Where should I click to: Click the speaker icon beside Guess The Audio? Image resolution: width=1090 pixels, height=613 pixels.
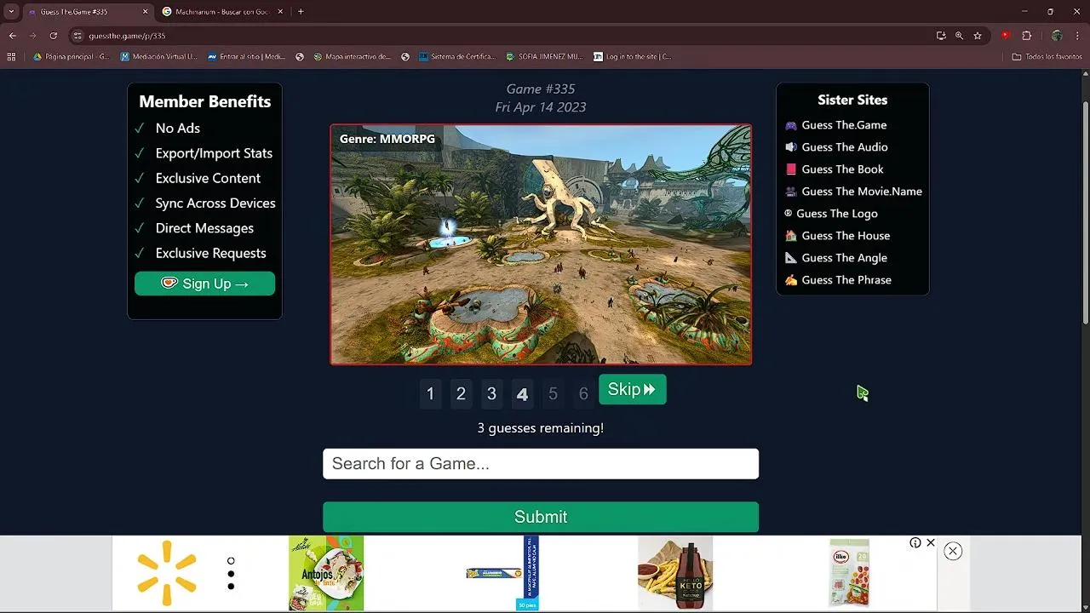click(x=791, y=147)
